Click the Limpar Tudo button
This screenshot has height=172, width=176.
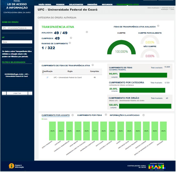pos(17,93)
